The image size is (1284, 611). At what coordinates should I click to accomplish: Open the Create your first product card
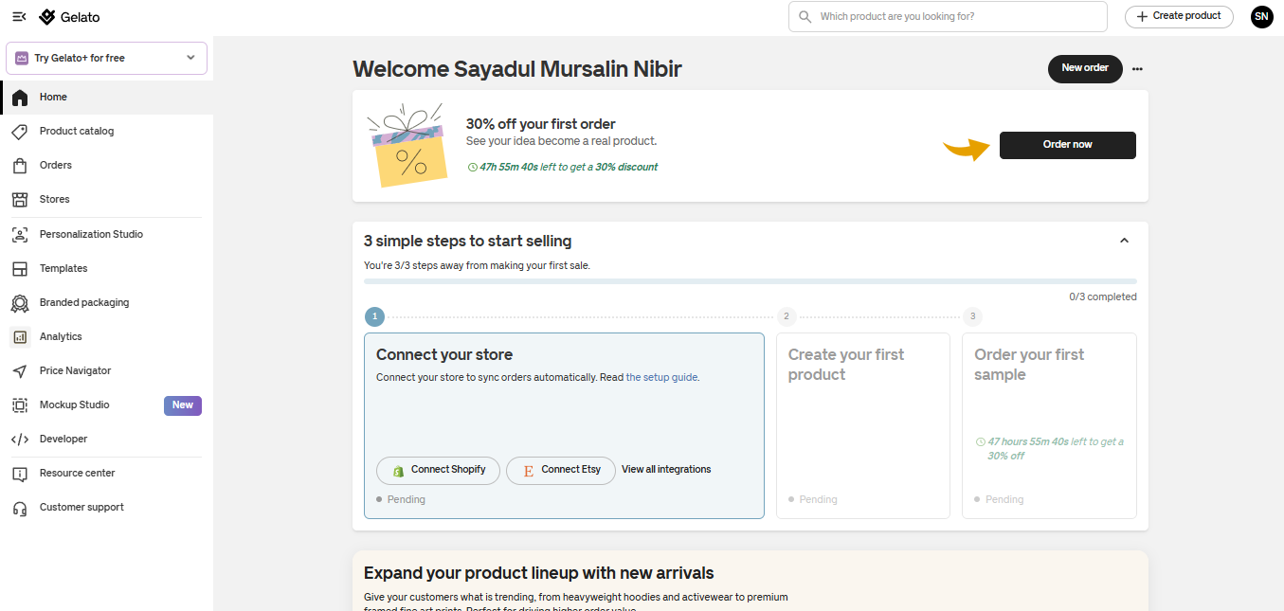(x=863, y=425)
